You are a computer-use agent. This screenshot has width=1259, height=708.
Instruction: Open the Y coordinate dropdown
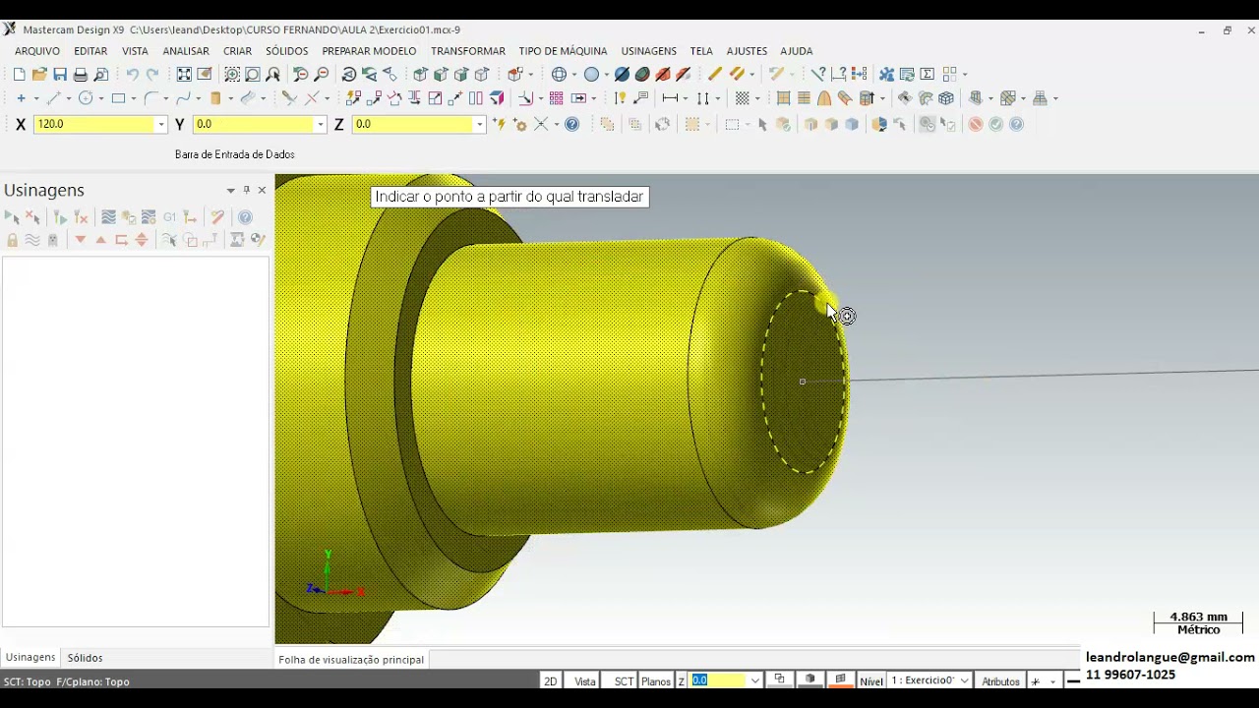(x=320, y=125)
